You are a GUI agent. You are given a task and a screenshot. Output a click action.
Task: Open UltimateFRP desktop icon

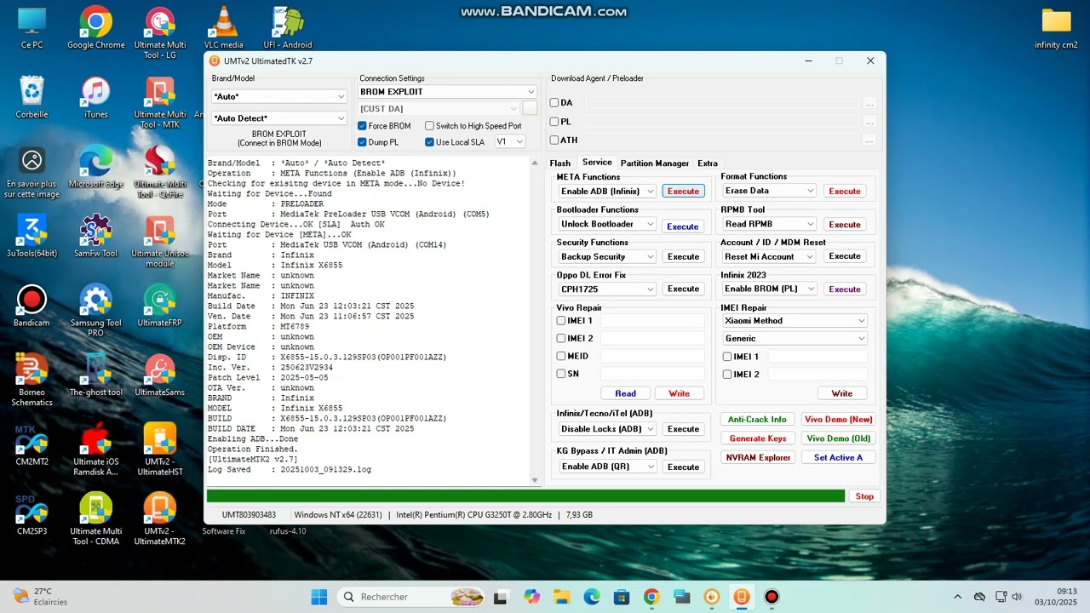click(x=159, y=306)
